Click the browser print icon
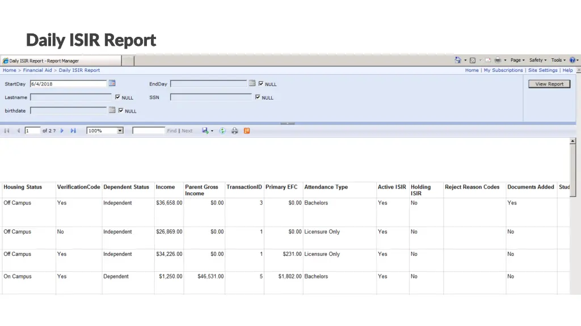581x326 pixels. (x=498, y=60)
